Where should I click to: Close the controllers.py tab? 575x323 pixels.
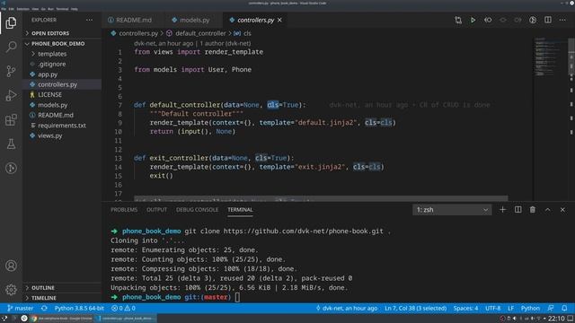click(x=279, y=20)
